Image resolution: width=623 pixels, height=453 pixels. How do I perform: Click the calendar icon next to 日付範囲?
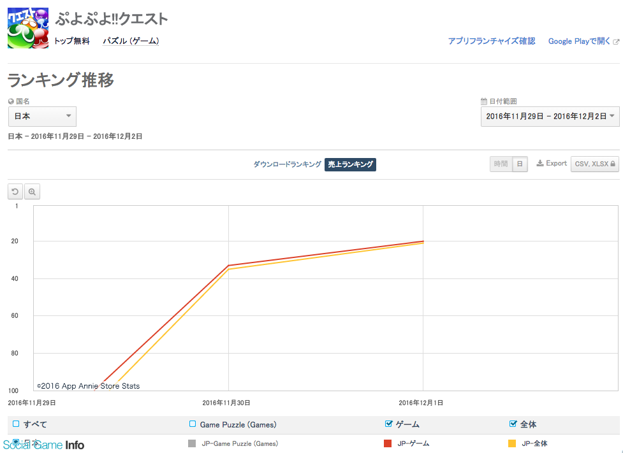click(484, 101)
